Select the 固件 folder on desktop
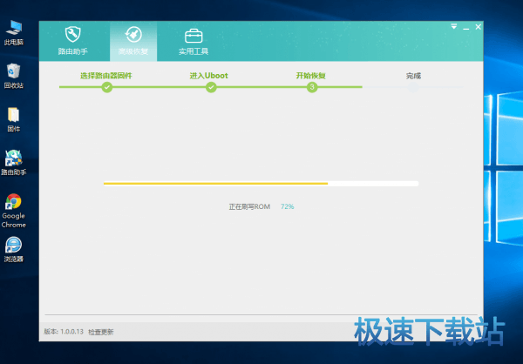This screenshot has width=523, height=364. point(14,117)
